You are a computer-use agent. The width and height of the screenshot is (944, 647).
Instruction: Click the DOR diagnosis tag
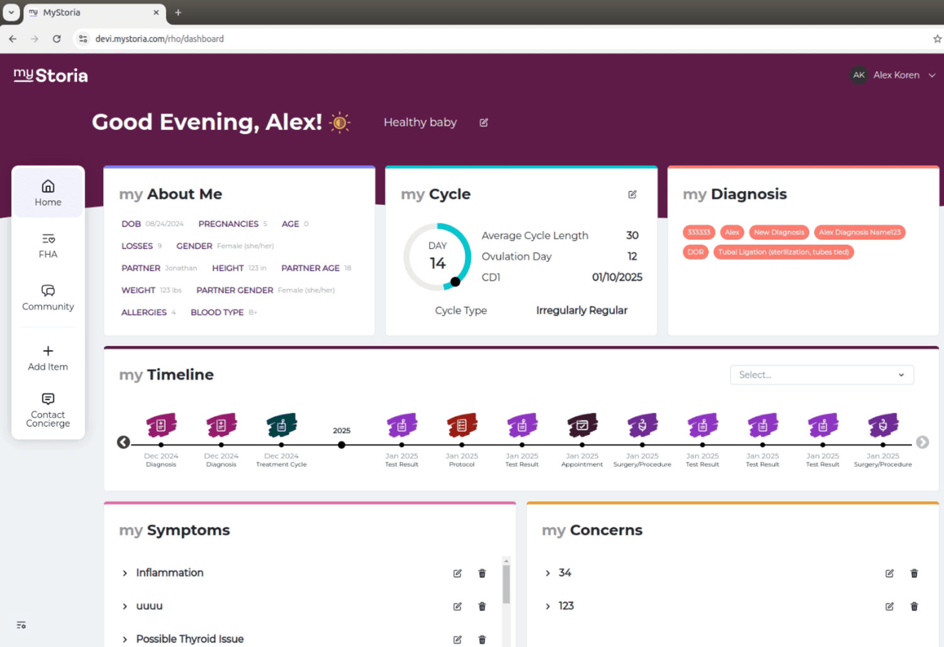tap(695, 252)
